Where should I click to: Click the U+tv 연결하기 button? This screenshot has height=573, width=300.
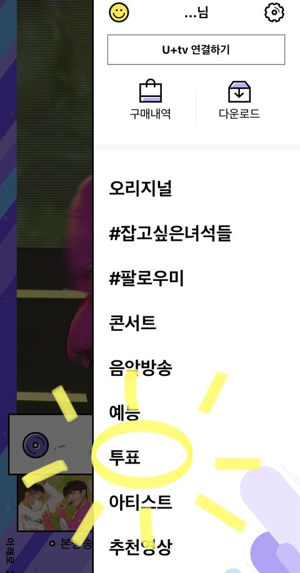pyautogui.click(x=196, y=49)
